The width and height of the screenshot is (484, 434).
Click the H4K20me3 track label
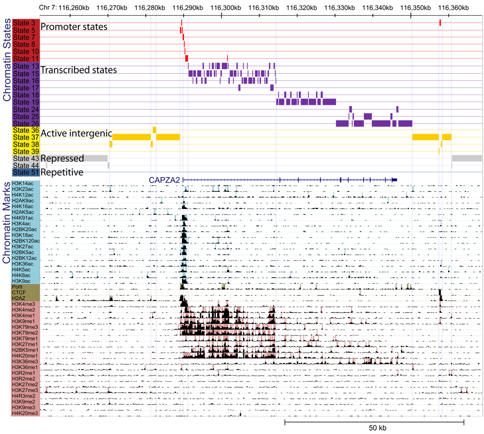click(x=25, y=413)
